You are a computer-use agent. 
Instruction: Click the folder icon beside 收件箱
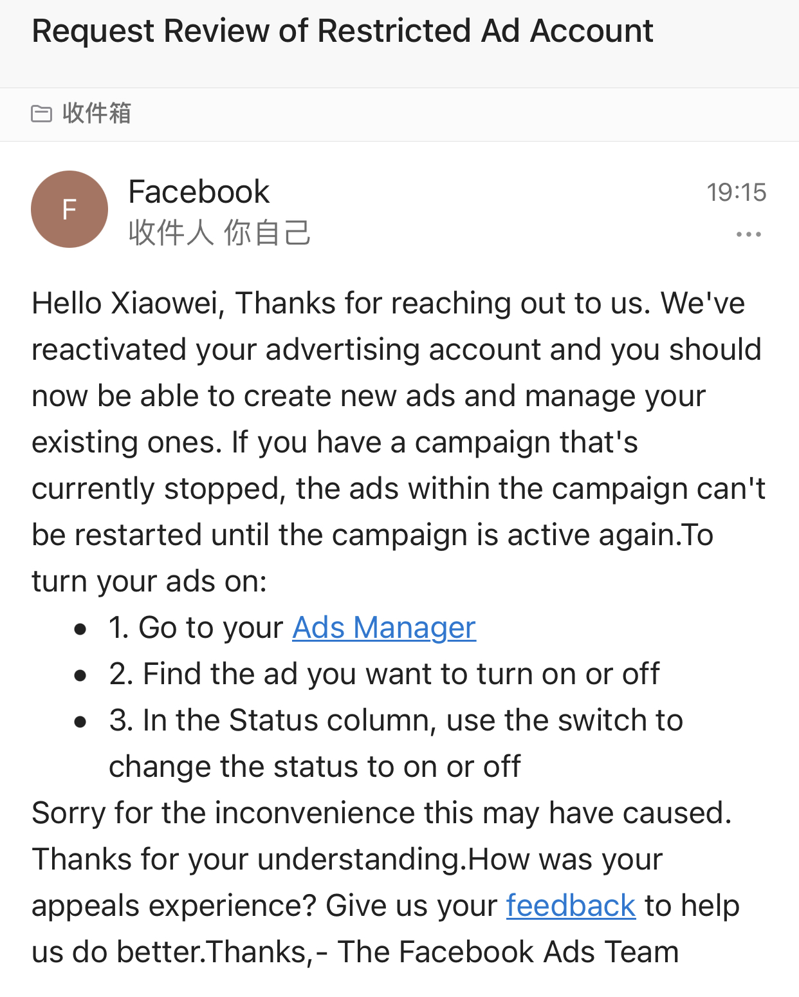pos(42,114)
